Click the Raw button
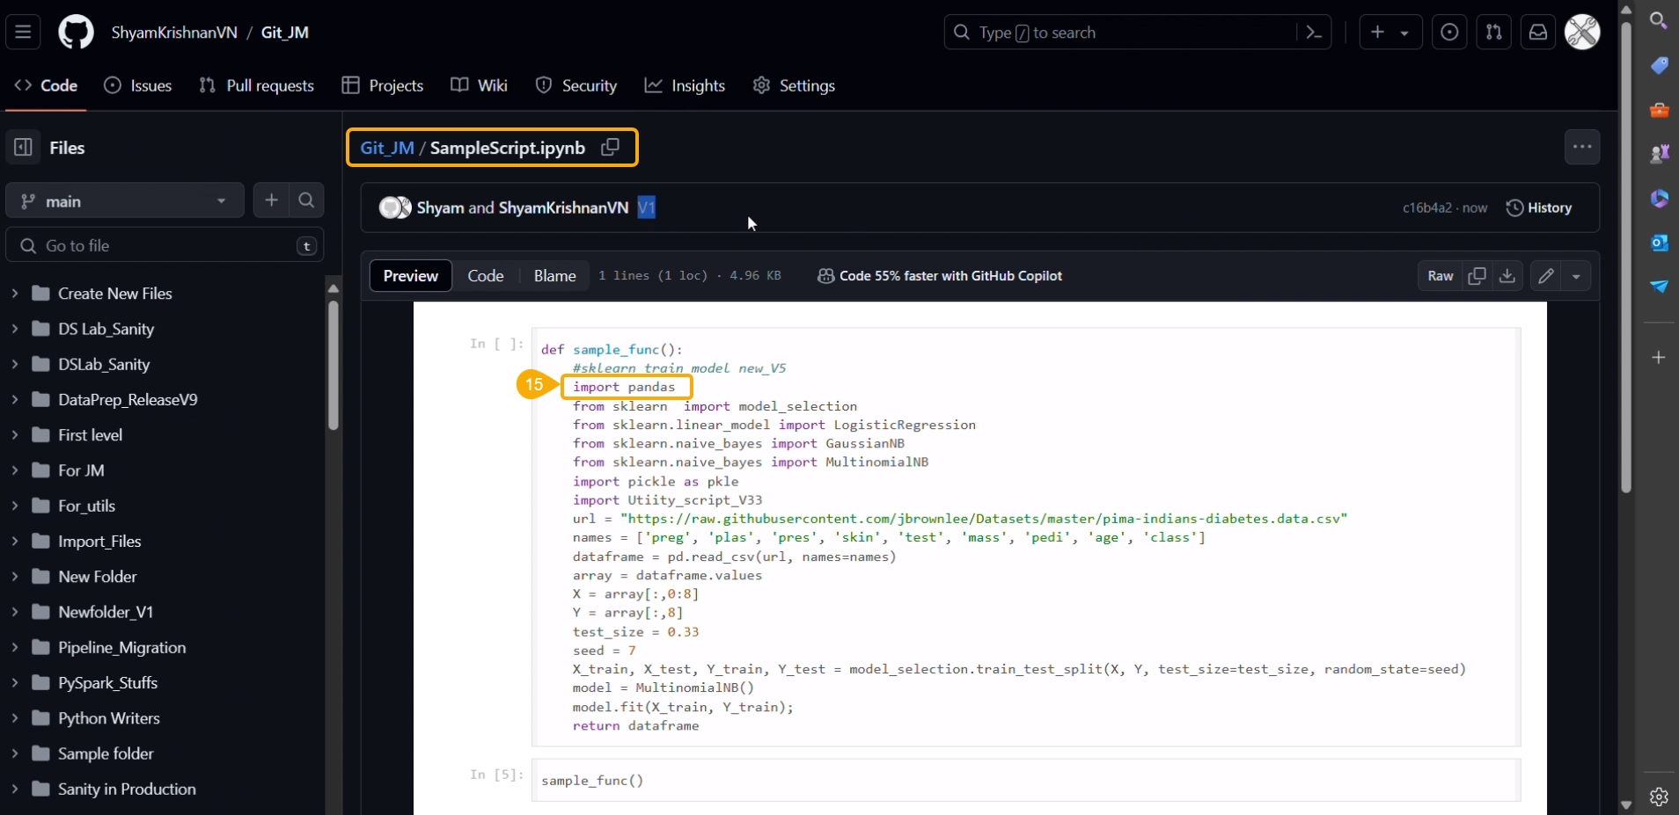 1440,276
